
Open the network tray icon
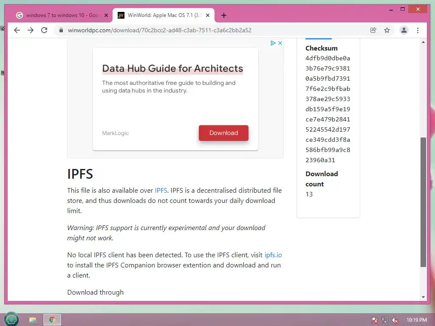[x=385, y=320]
